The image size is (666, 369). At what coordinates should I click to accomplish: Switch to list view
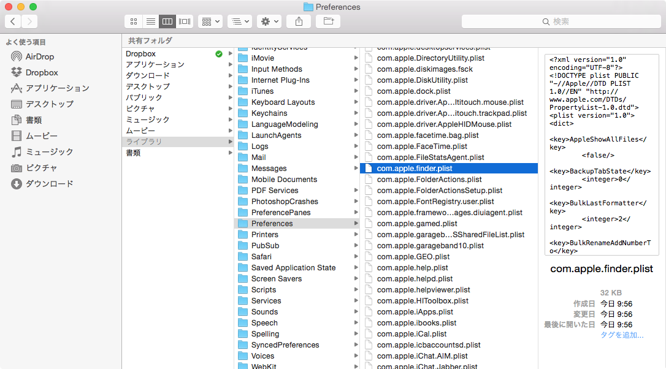(x=150, y=21)
